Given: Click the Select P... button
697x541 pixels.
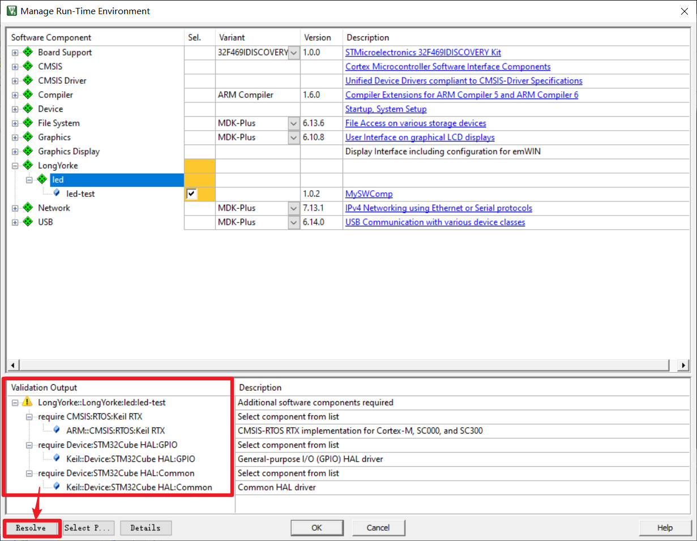Looking at the screenshot, I should click(88, 528).
